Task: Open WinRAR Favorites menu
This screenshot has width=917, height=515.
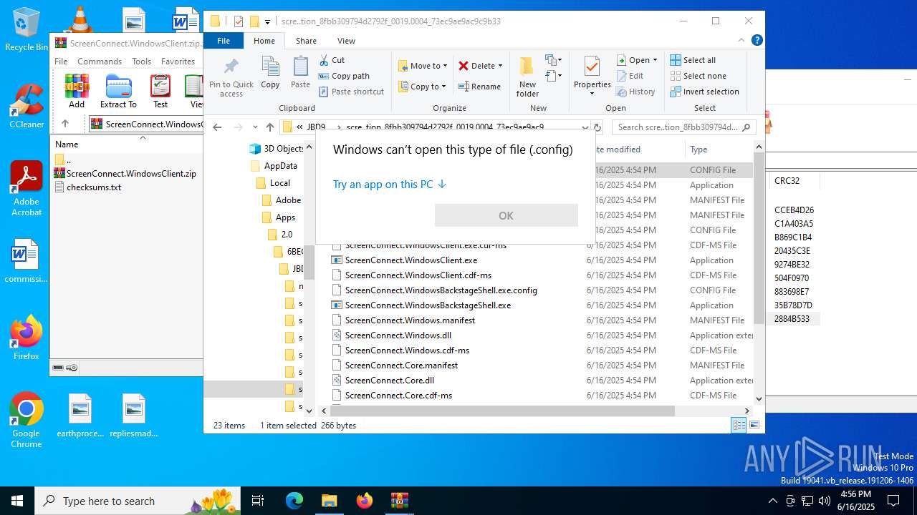Action: tap(178, 62)
